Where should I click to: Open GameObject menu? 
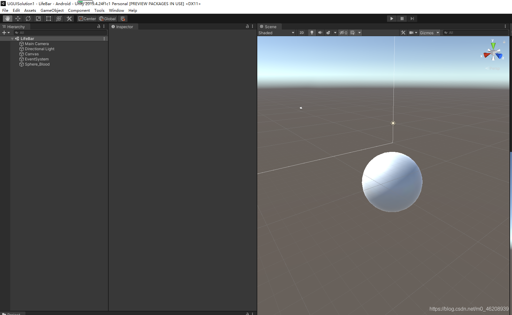click(x=52, y=10)
